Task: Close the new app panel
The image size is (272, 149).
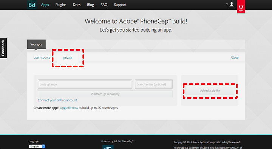Action: pos(235,57)
